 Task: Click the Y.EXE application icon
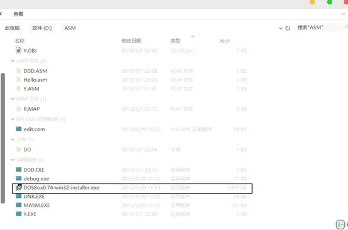pos(19,214)
